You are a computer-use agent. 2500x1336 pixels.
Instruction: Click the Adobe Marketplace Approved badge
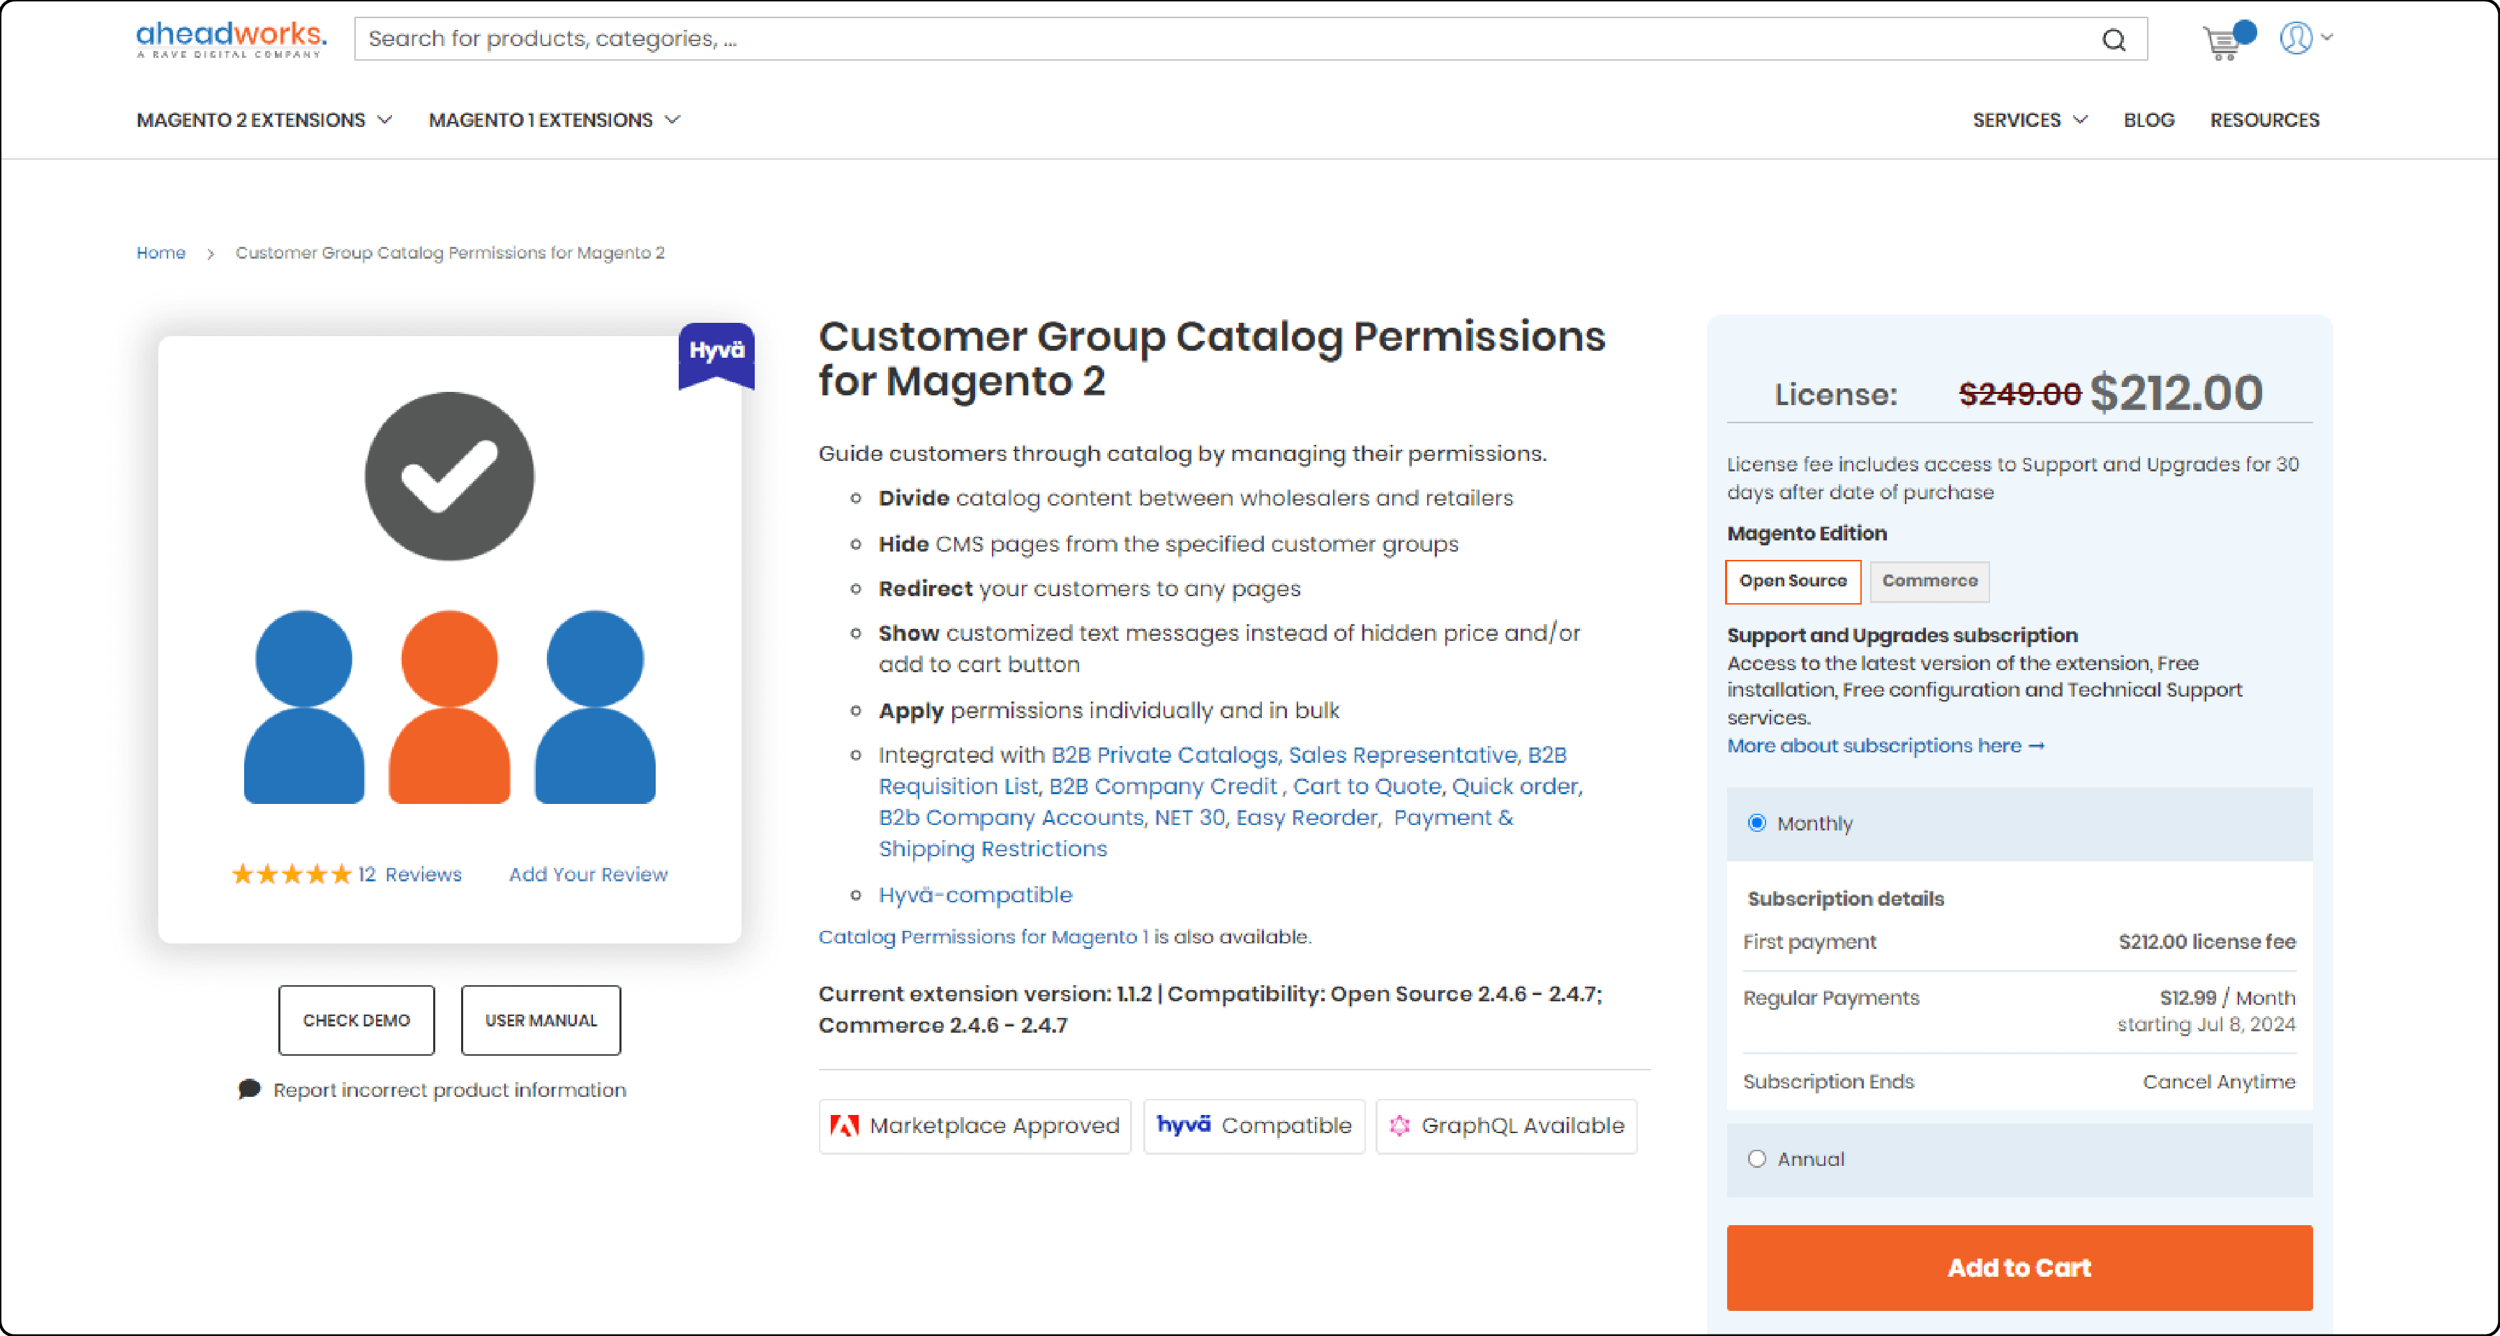[x=974, y=1125]
